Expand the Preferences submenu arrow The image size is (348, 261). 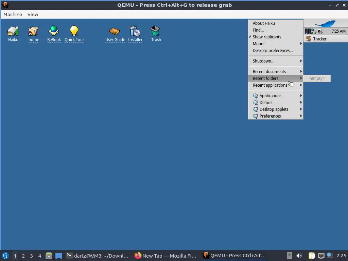pos(301,116)
